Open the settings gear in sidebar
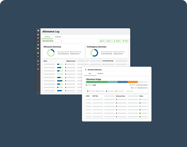Screen dimensions: 187x147 point(38,61)
